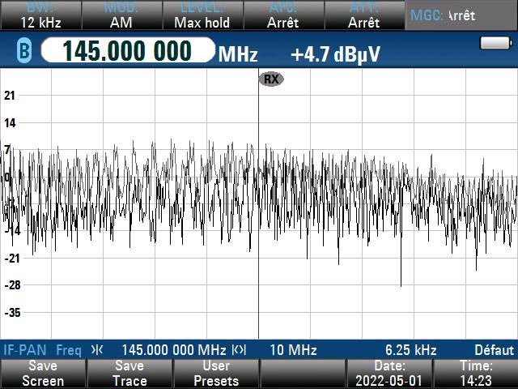Toggle the MGC Arrêt gain control
Screen dimensions: 518x389
(x=461, y=15)
